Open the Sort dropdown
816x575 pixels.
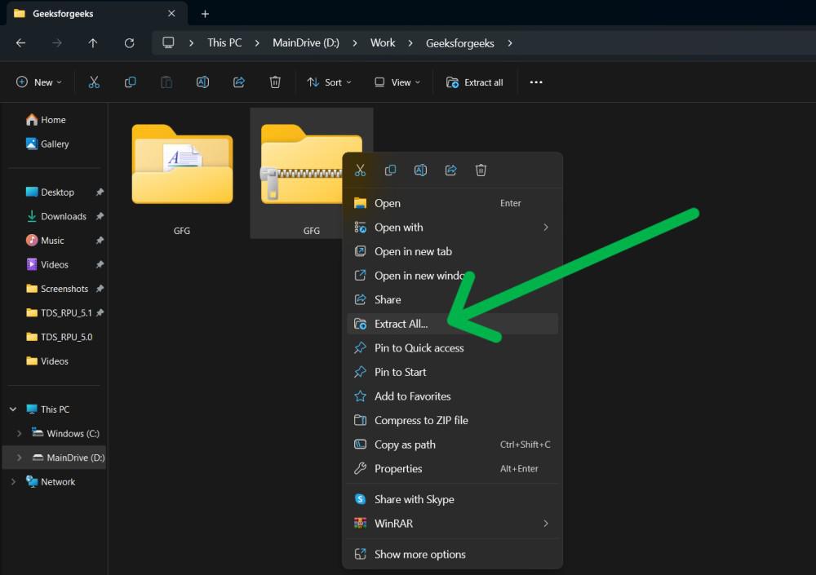coord(329,82)
